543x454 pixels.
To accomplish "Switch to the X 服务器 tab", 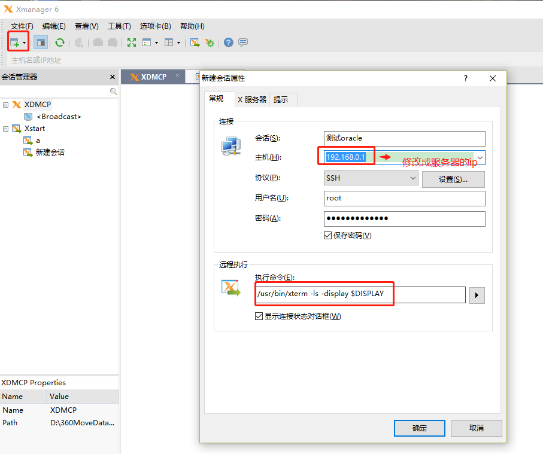I will click(x=252, y=100).
